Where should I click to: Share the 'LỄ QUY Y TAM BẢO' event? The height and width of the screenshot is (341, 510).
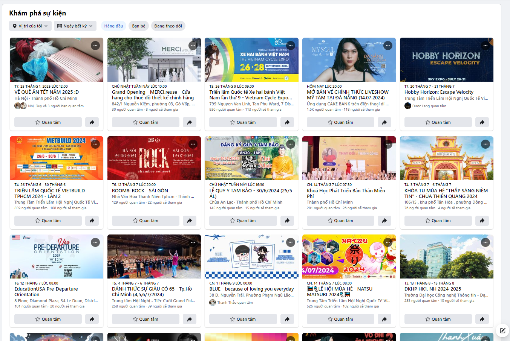click(287, 221)
